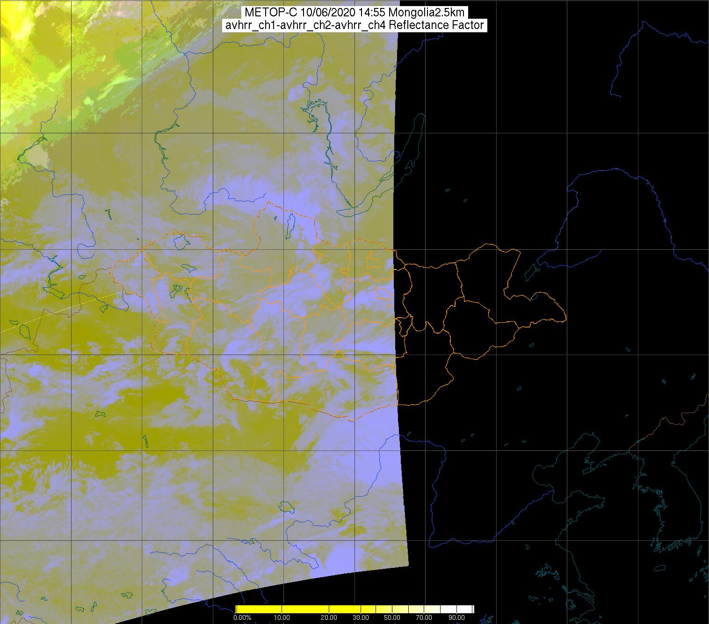
Task: Click the 10.00 colorbar tick label
Action: pos(282,618)
